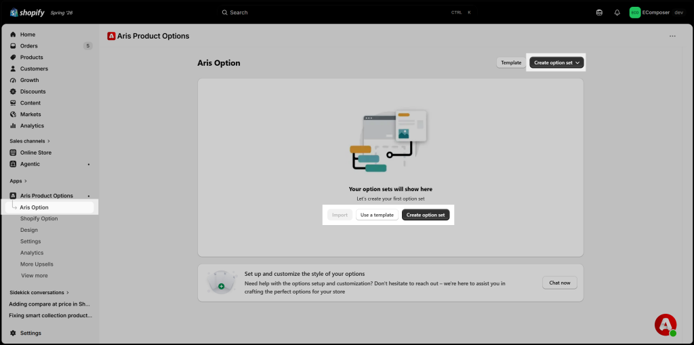Image resolution: width=694 pixels, height=345 pixels.
Task: Open notifications bell
Action: [x=617, y=12]
